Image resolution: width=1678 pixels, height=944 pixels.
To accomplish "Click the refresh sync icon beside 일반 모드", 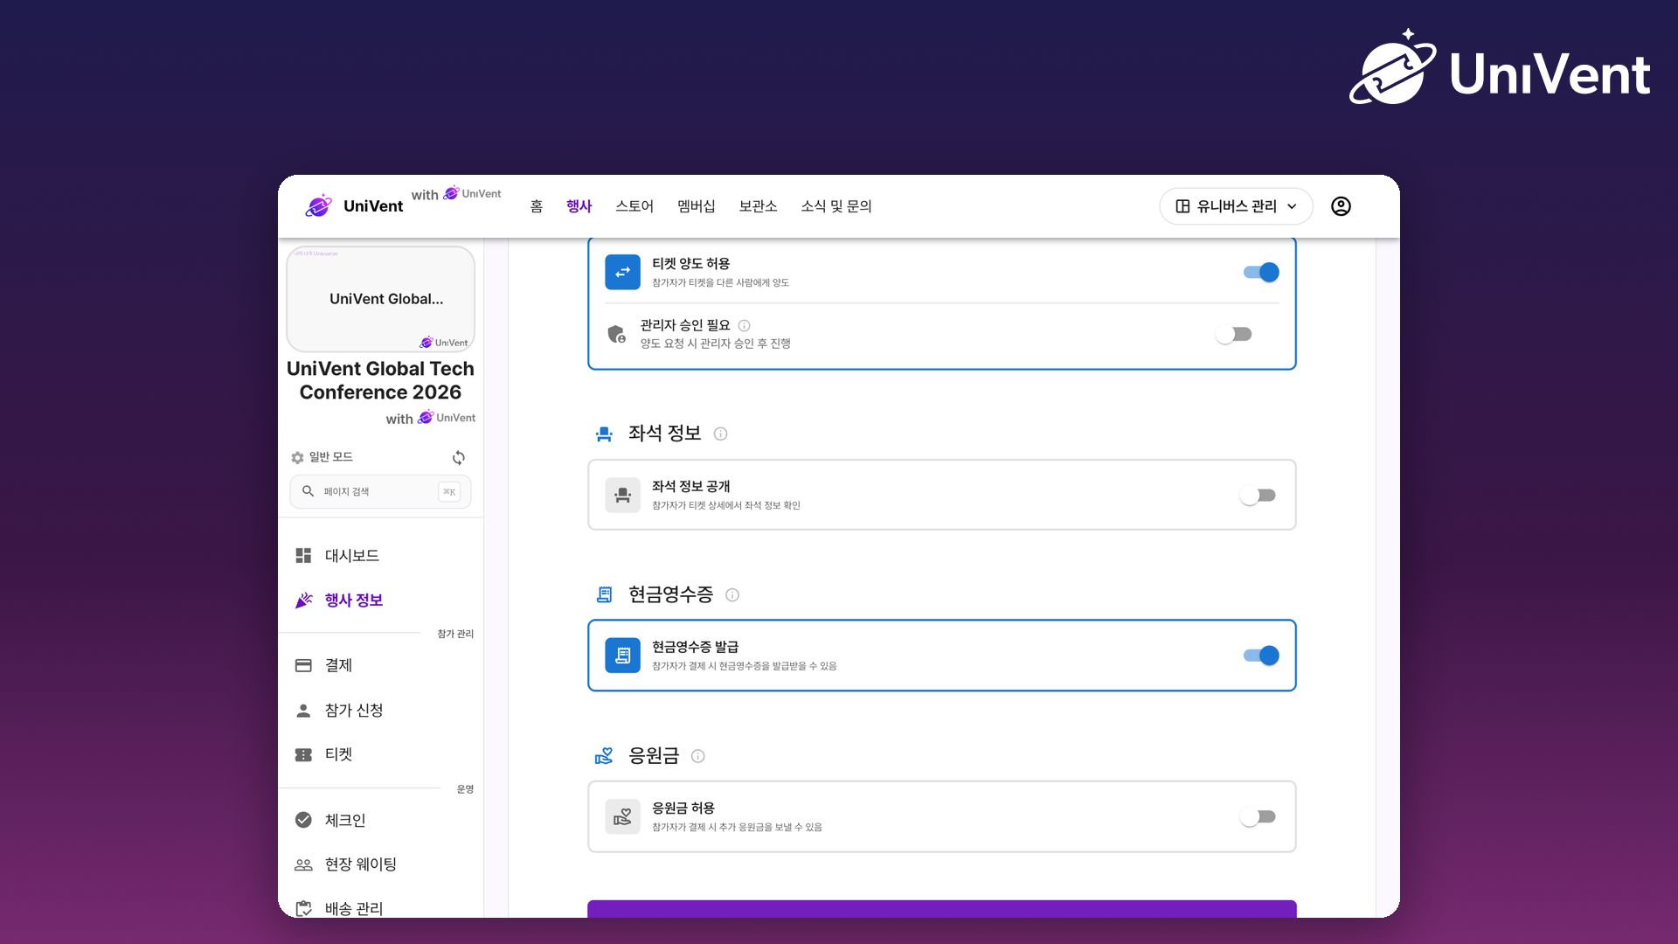I will click(459, 458).
